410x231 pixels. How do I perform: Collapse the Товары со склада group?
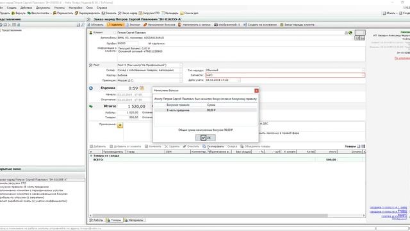tap(91, 156)
